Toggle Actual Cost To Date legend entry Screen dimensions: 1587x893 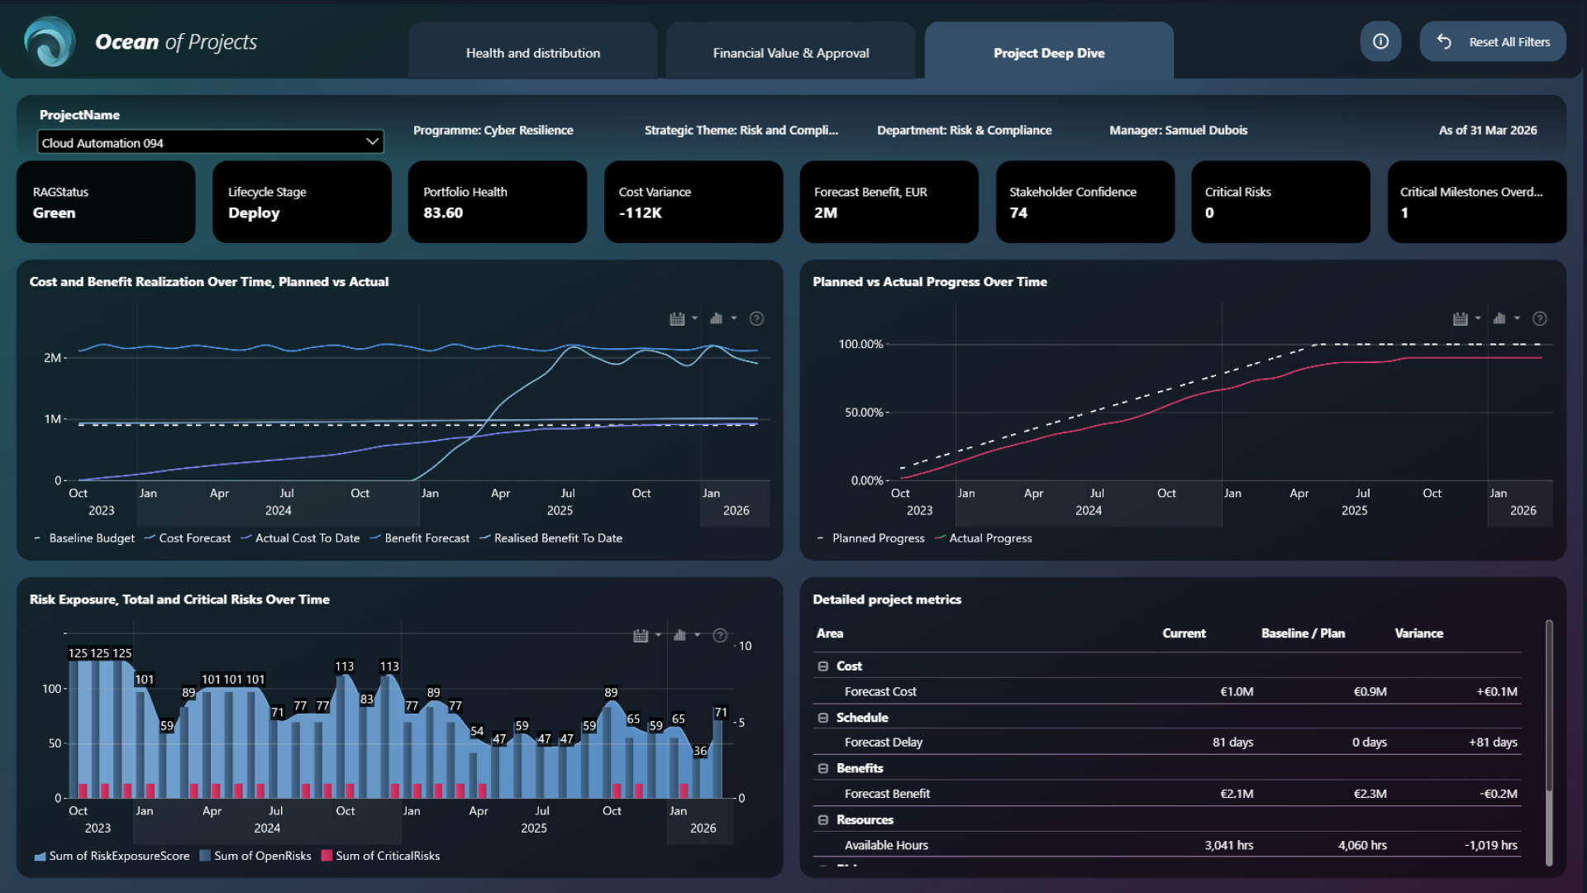[300, 538]
